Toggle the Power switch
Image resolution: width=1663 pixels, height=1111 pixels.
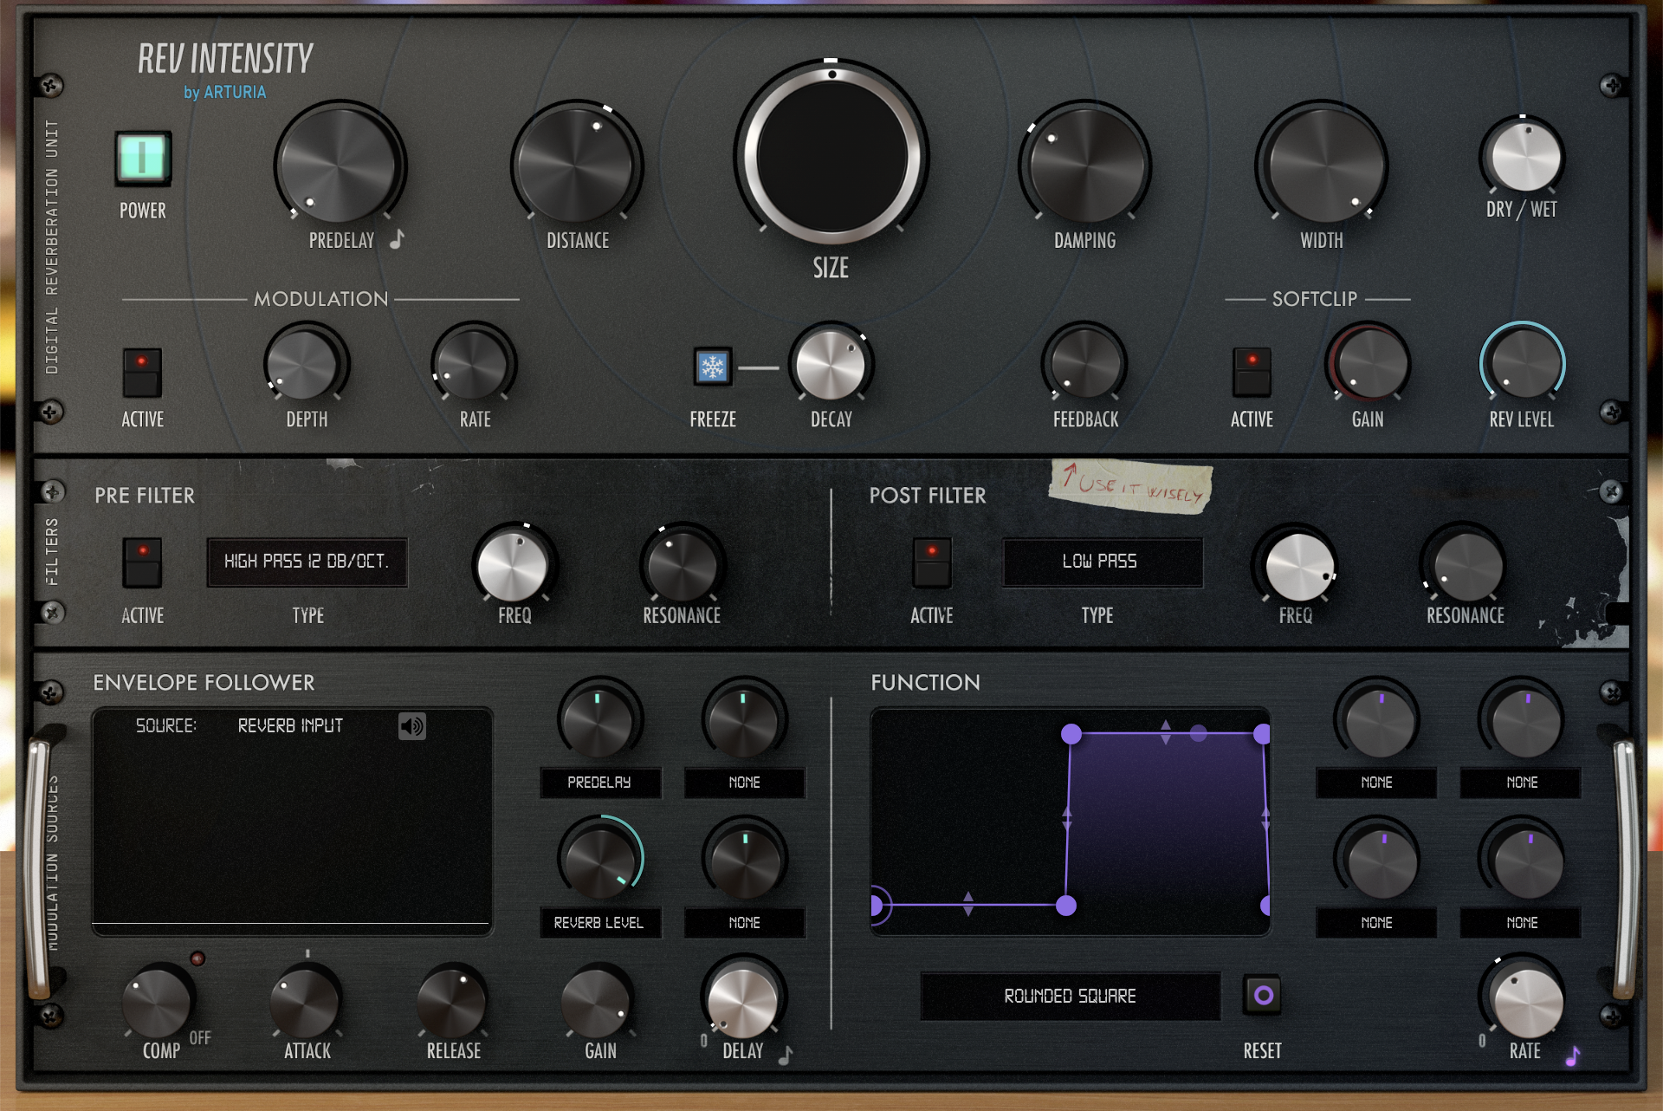coord(143,159)
